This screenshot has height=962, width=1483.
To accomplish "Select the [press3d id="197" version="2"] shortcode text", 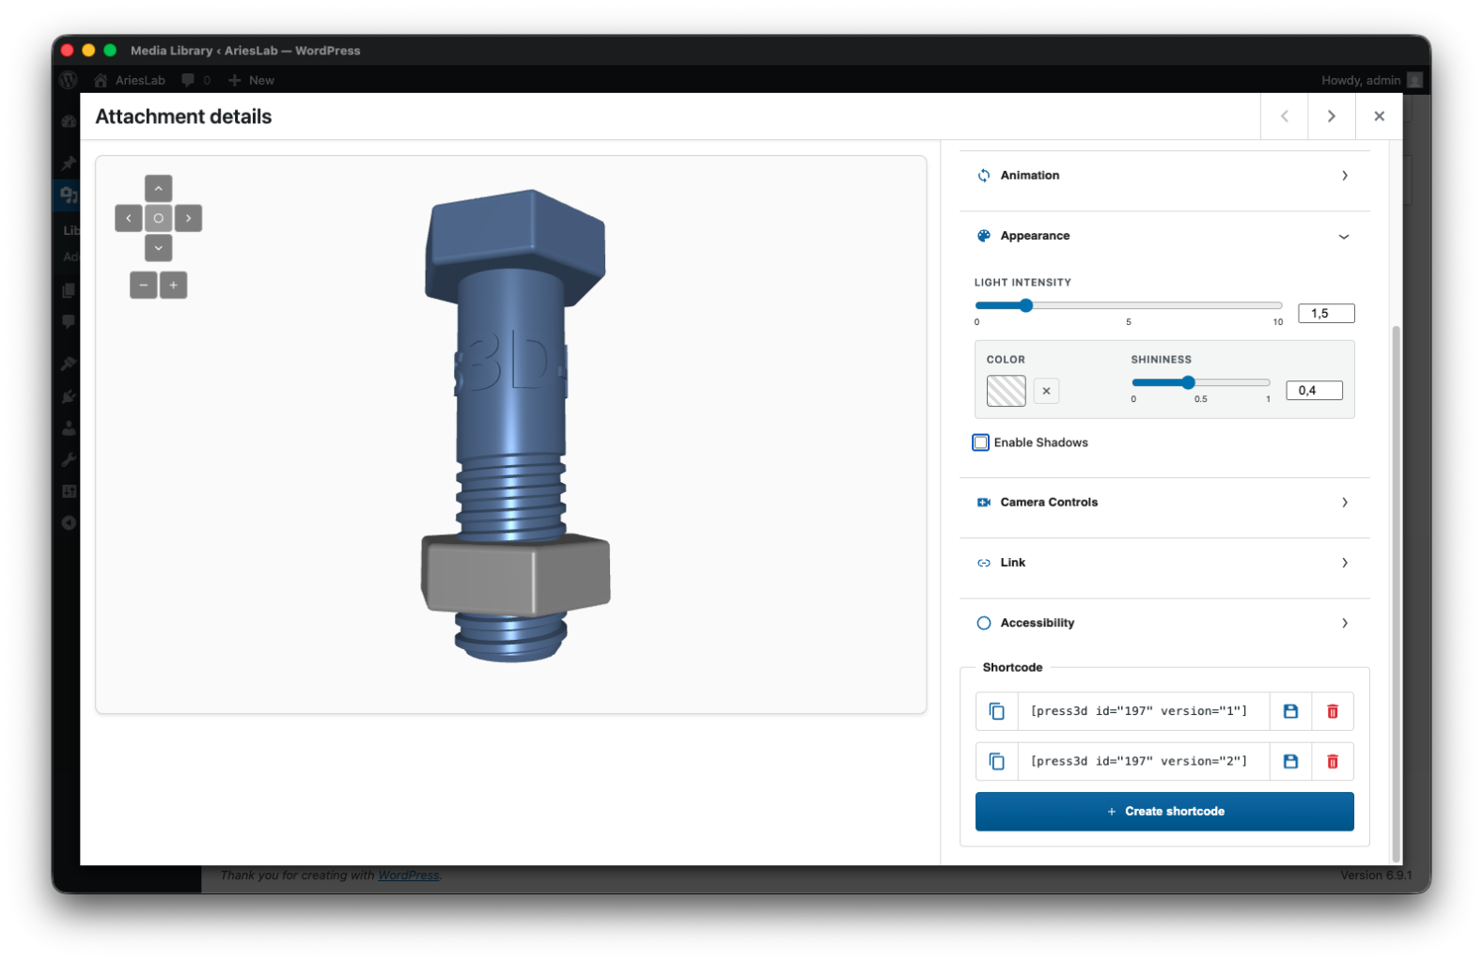I will (1144, 761).
